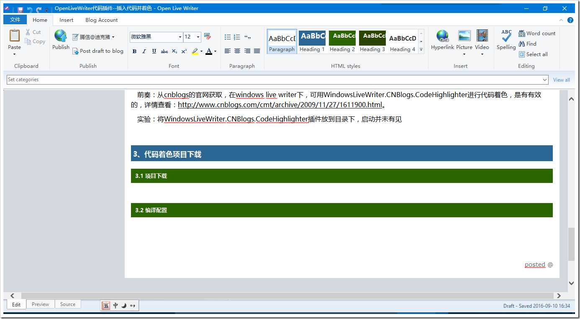This screenshot has width=580, height=319.
Task: Apply the Heading 1 style
Action: pyautogui.click(x=312, y=41)
